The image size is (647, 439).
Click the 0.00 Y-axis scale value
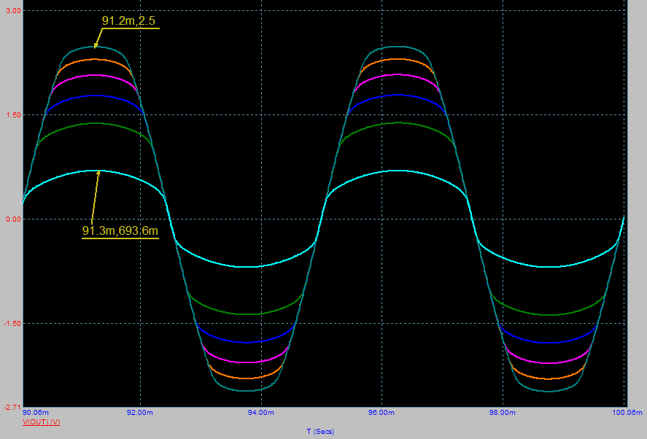click(x=12, y=219)
